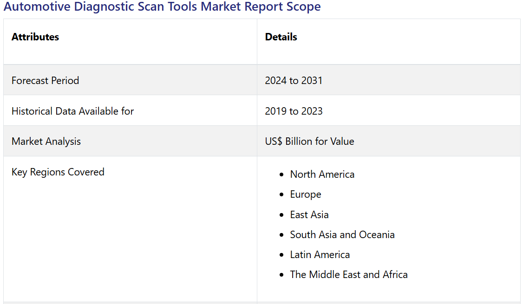
Task: Click the bullet point beside Latin America
Action: point(281,255)
